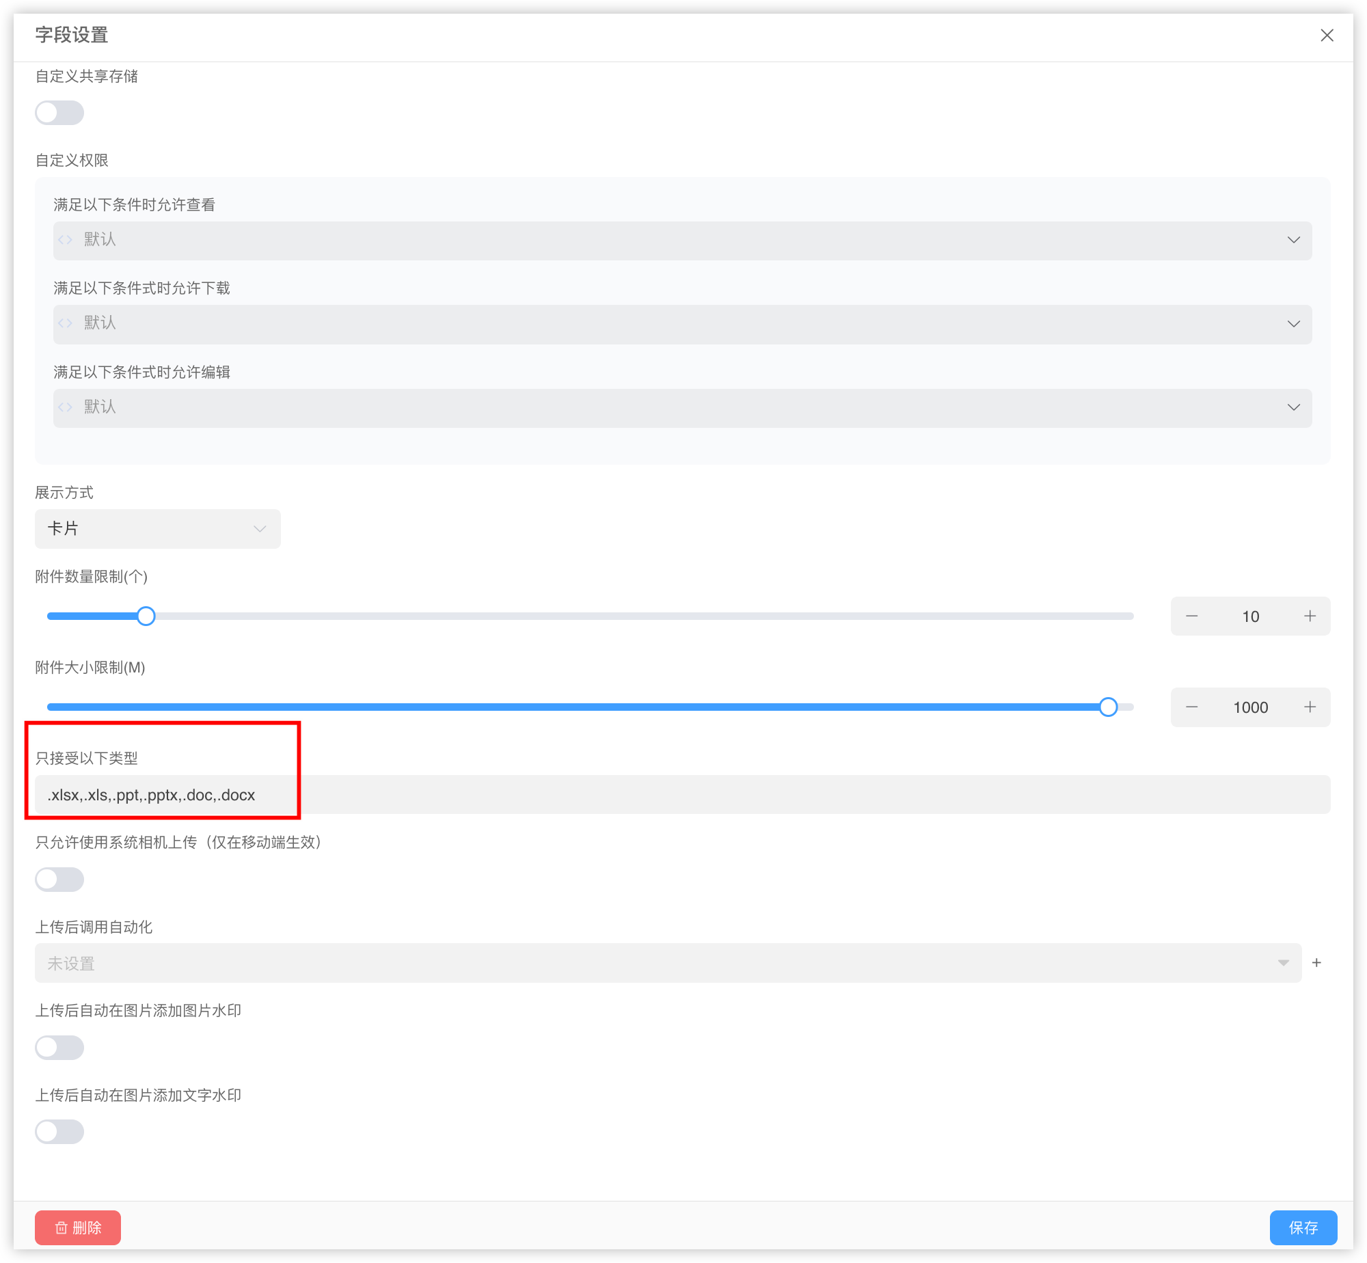Click the 附件数量限制 slider handle

146,616
